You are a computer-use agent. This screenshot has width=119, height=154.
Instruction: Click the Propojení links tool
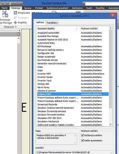(x=21, y=18)
